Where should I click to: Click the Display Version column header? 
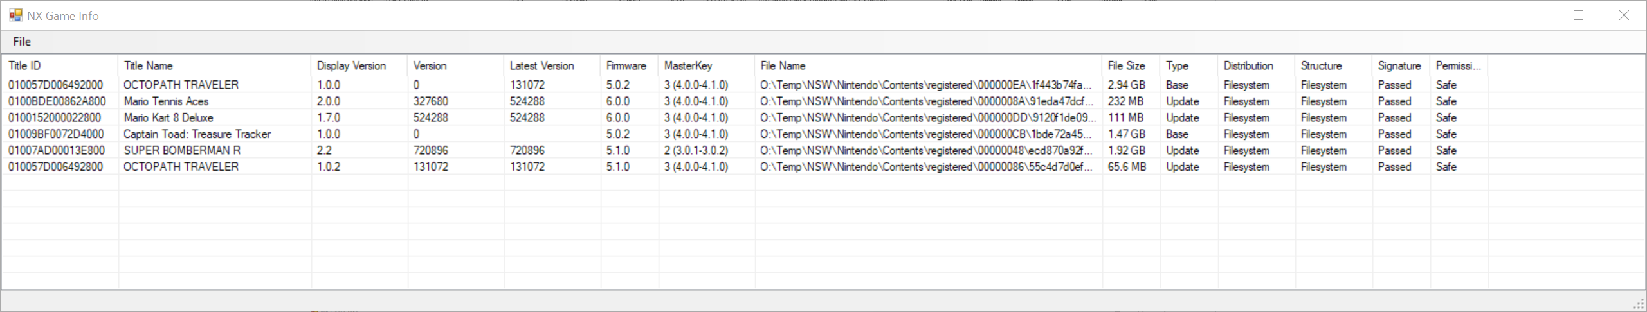tap(359, 65)
